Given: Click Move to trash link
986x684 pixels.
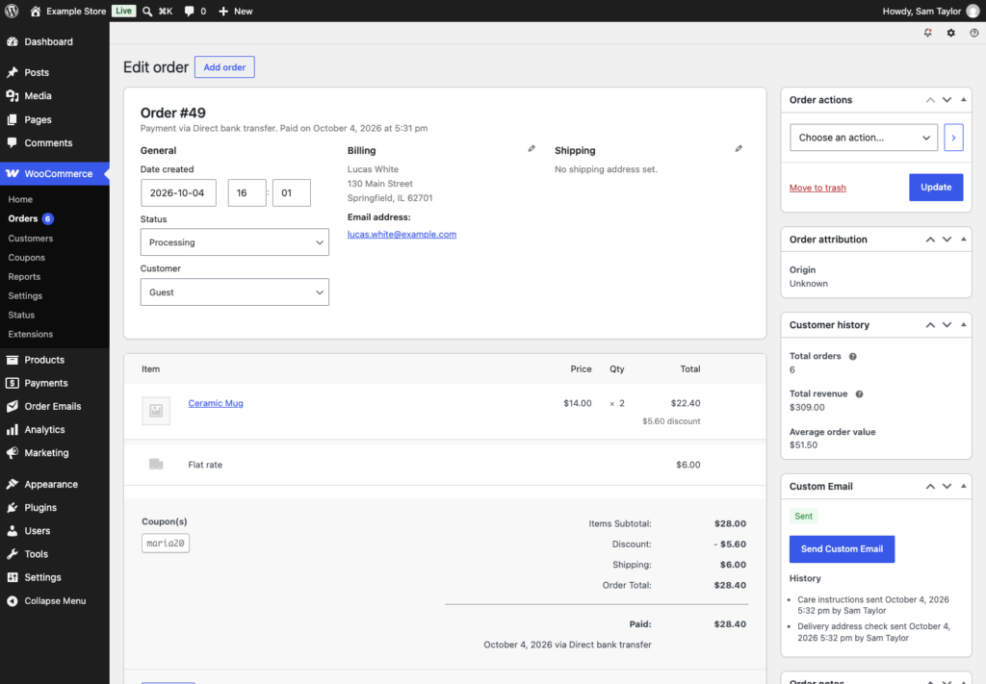Looking at the screenshot, I should pos(817,188).
